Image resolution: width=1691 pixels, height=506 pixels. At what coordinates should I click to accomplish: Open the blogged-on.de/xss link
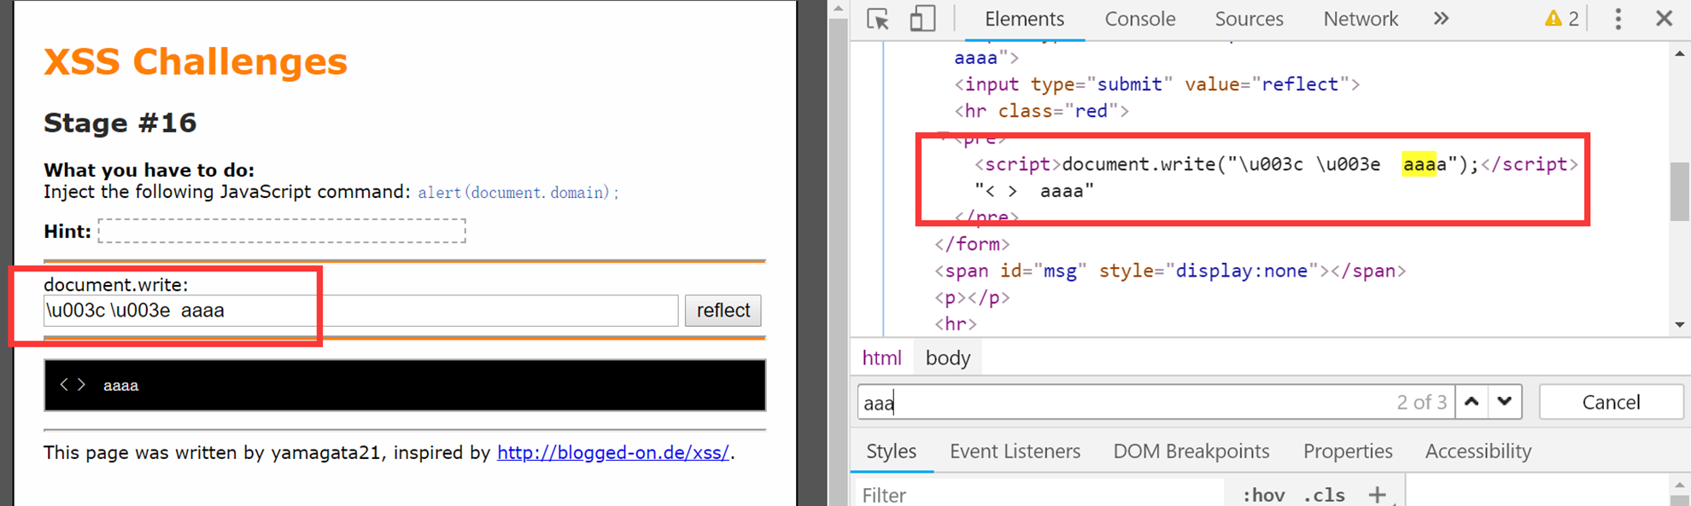(x=613, y=453)
